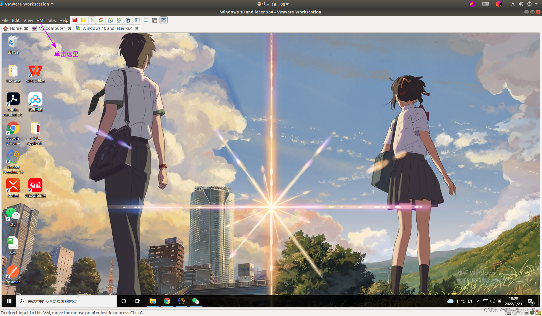Click the JetBrains Toolbox tray icon
542x316 pixels.
pos(499,4)
